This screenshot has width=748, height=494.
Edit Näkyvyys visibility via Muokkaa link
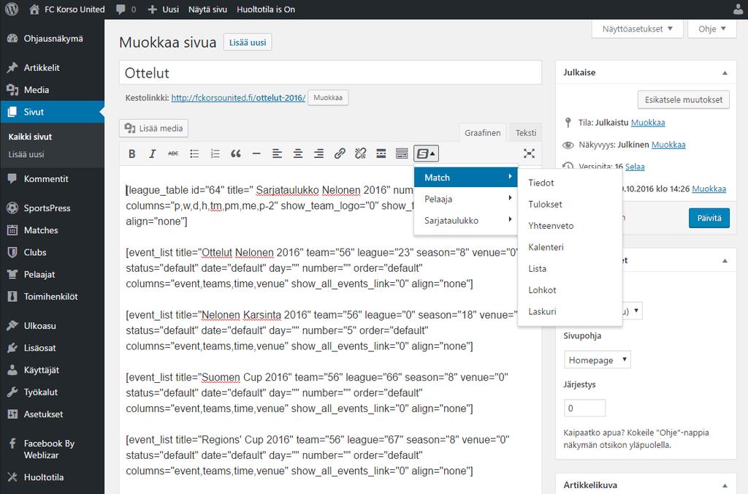(x=668, y=145)
